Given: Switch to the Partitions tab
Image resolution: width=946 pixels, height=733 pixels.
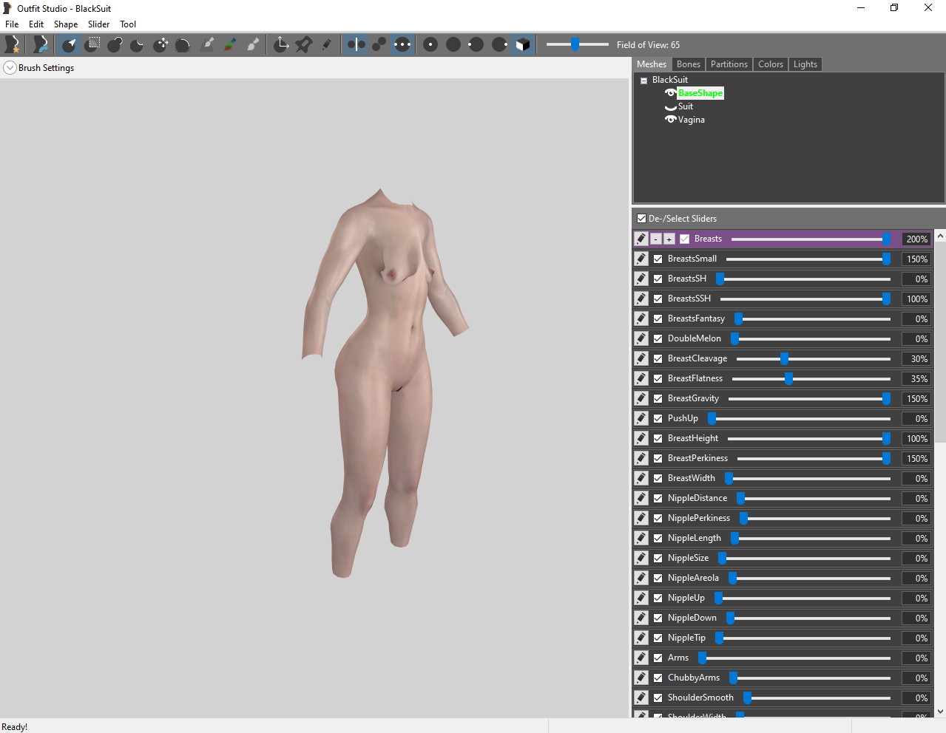Looking at the screenshot, I should [729, 64].
